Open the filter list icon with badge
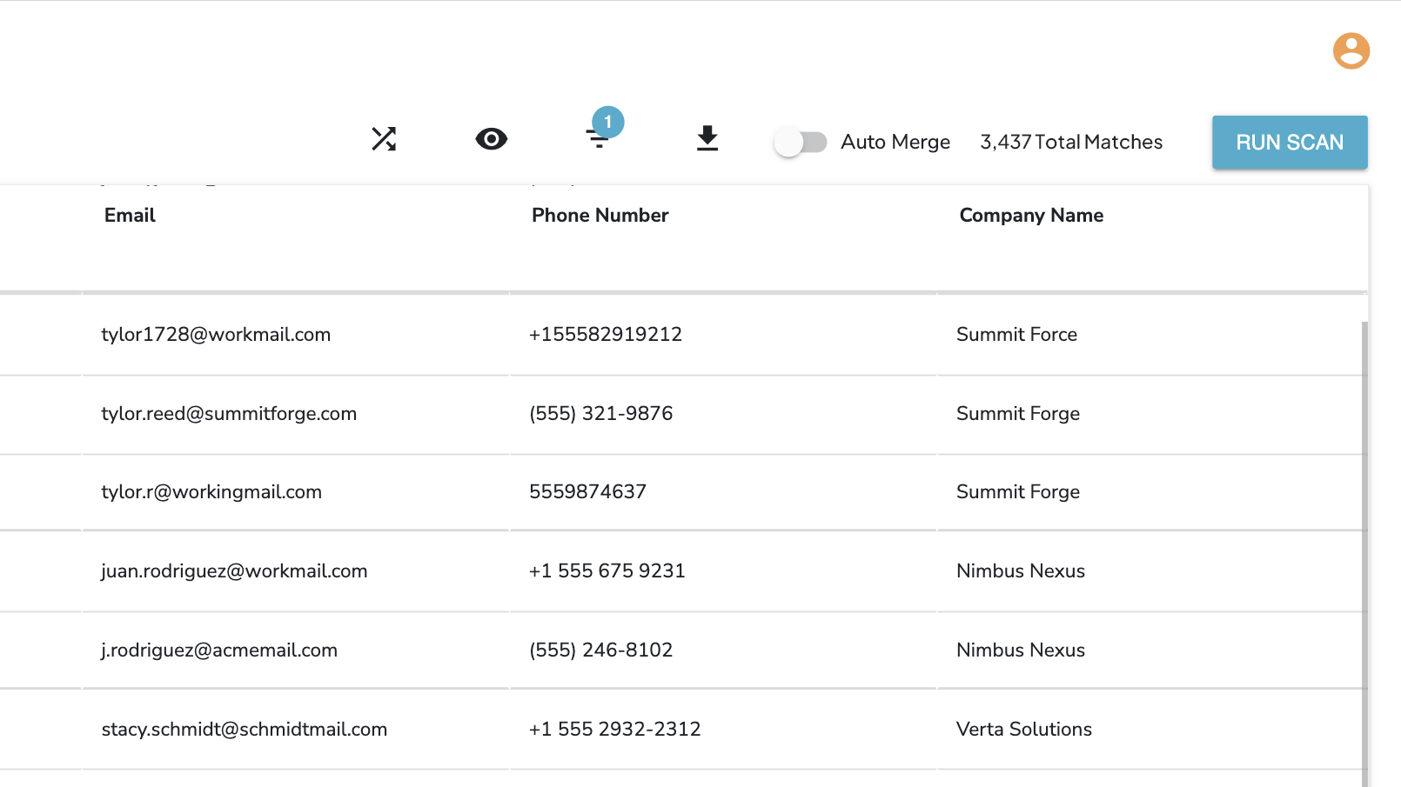 click(x=599, y=137)
